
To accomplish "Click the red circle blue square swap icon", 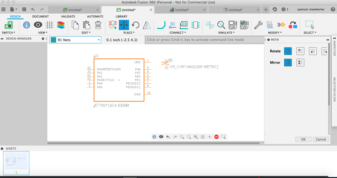I will (293, 25).
